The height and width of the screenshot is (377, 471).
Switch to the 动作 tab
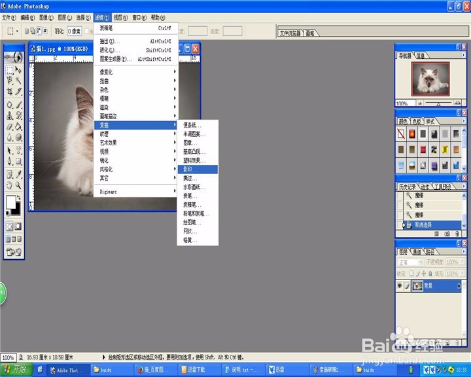(425, 187)
